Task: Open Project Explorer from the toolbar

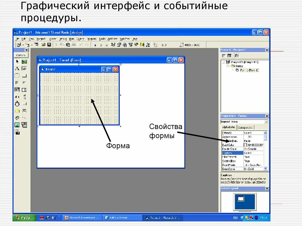Action: pos(113,45)
